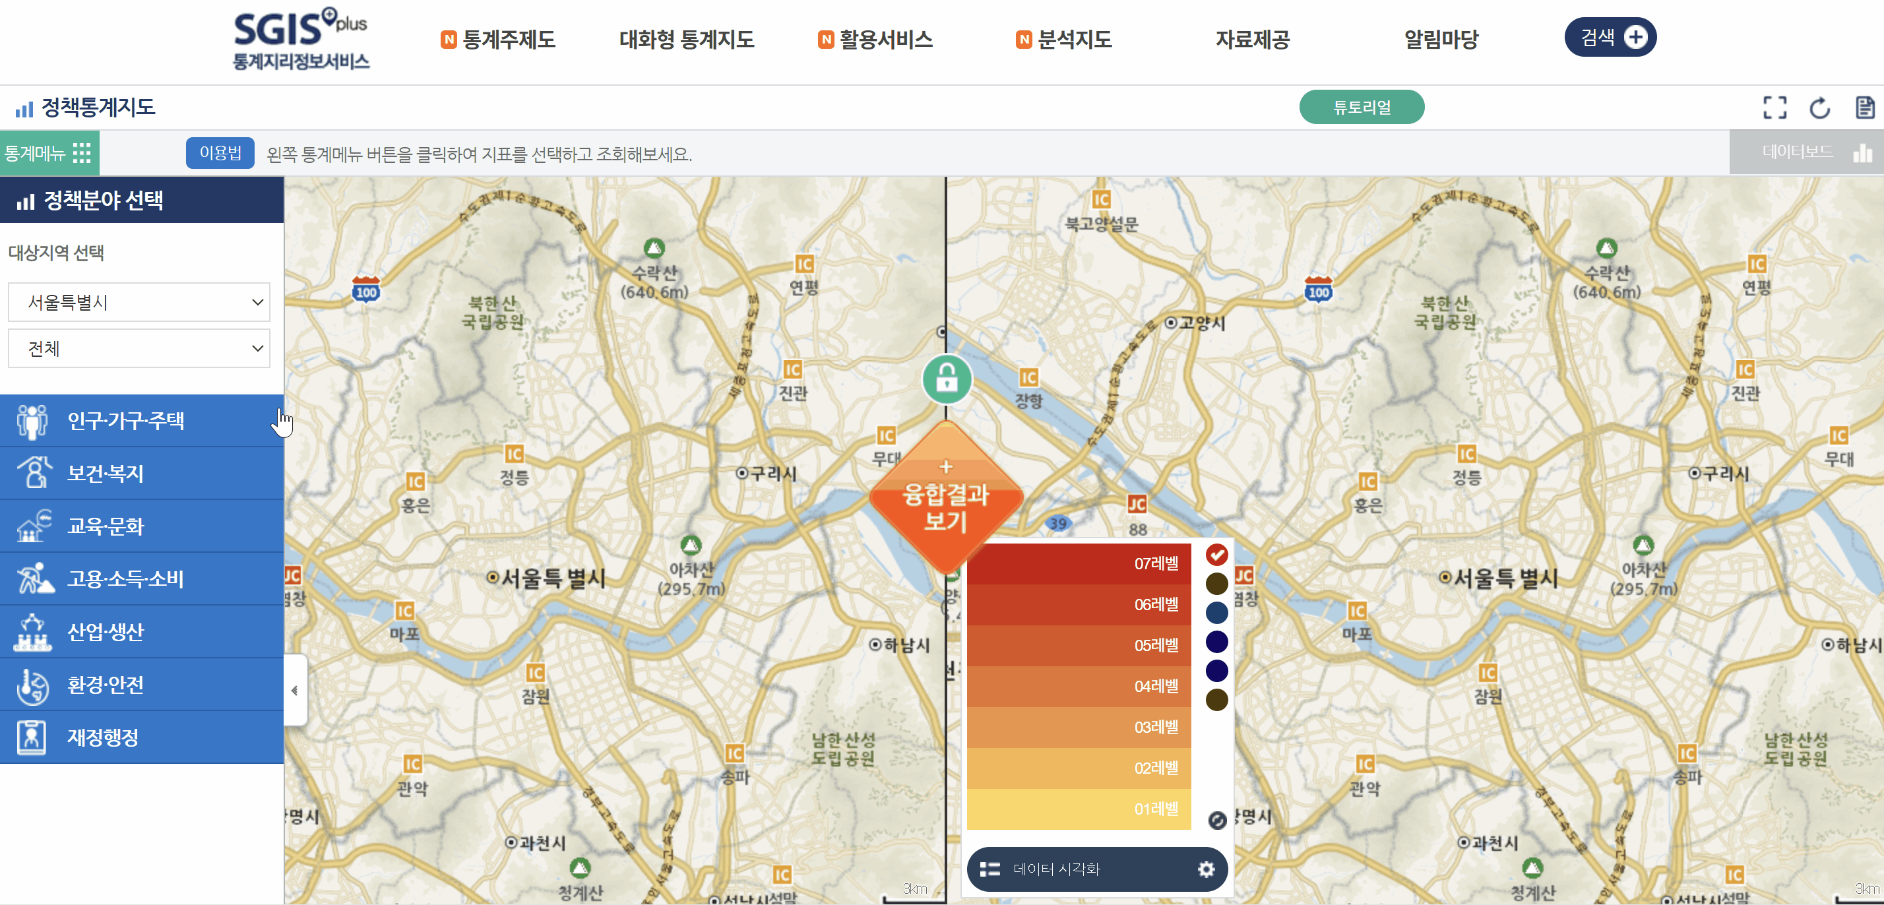The width and height of the screenshot is (1884, 905).
Task: Select the 환경·안전 category
Action: [142, 684]
